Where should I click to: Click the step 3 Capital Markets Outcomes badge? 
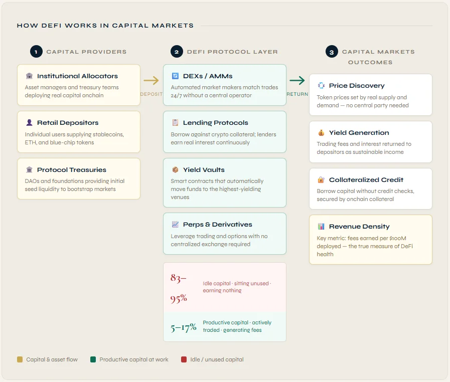pyautogui.click(x=332, y=52)
